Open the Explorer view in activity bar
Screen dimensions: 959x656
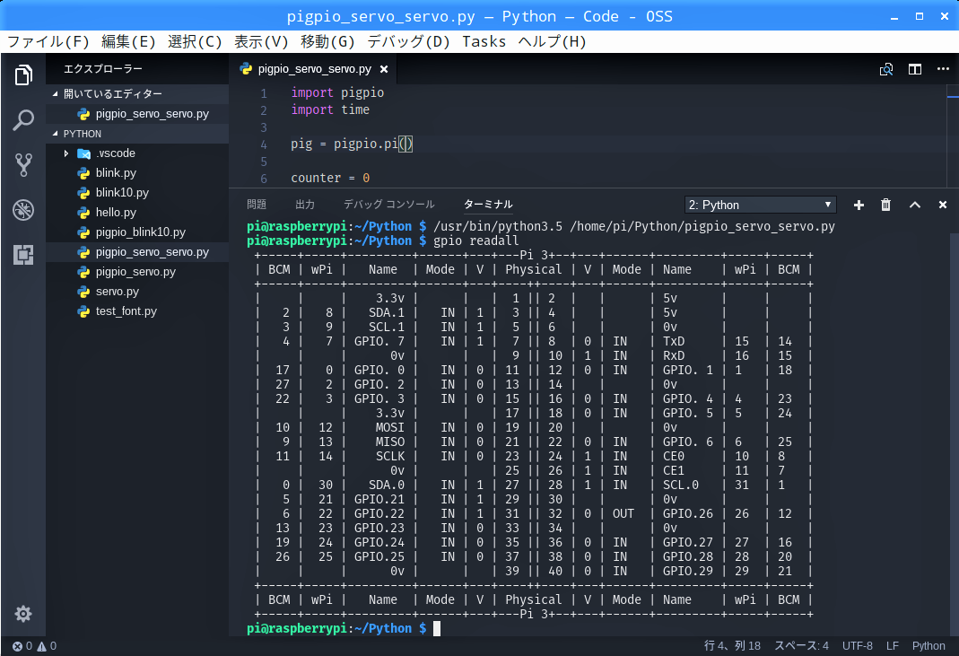pos(23,75)
